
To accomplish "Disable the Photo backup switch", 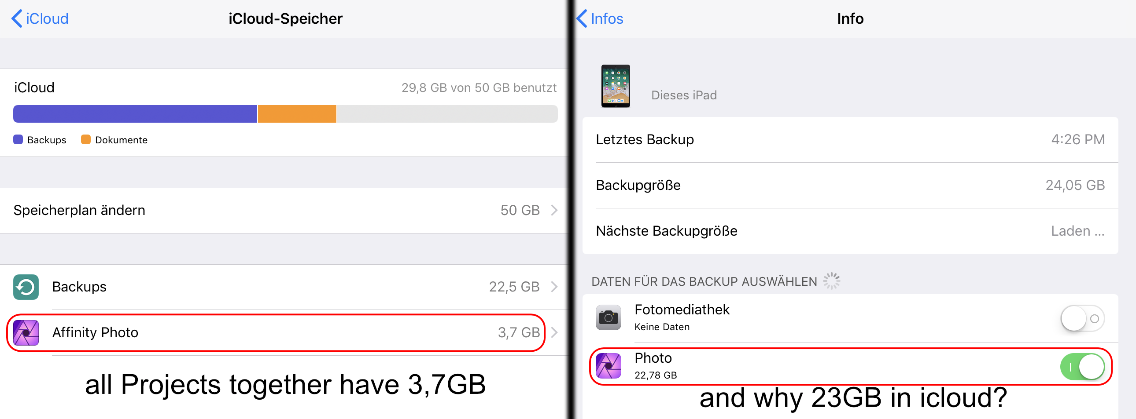I will 1082,367.
